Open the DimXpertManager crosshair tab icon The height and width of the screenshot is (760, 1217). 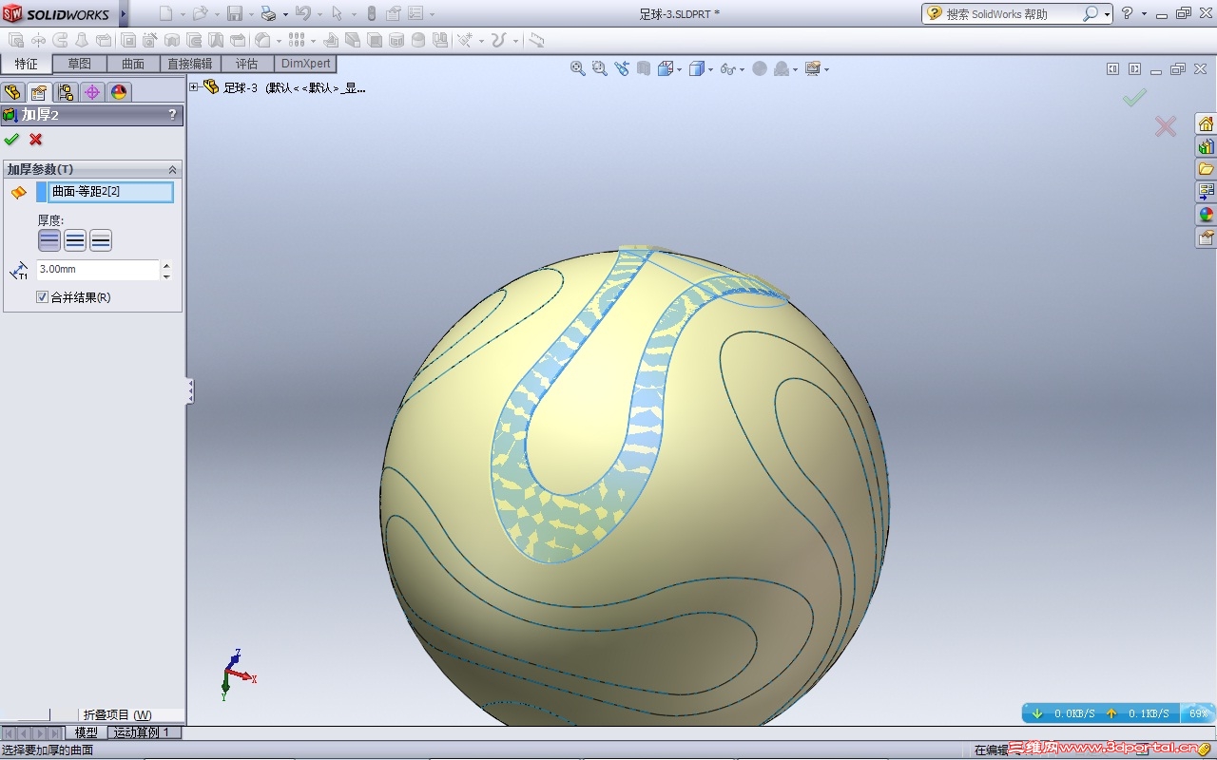(x=92, y=92)
